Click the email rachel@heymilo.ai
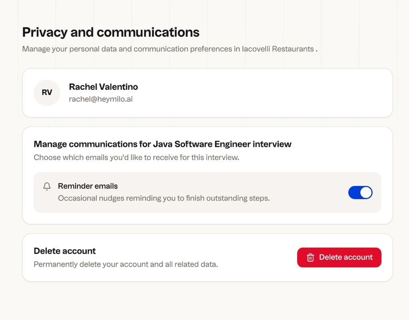The height and width of the screenshot is (320, 409). click(x=101, y=99)
